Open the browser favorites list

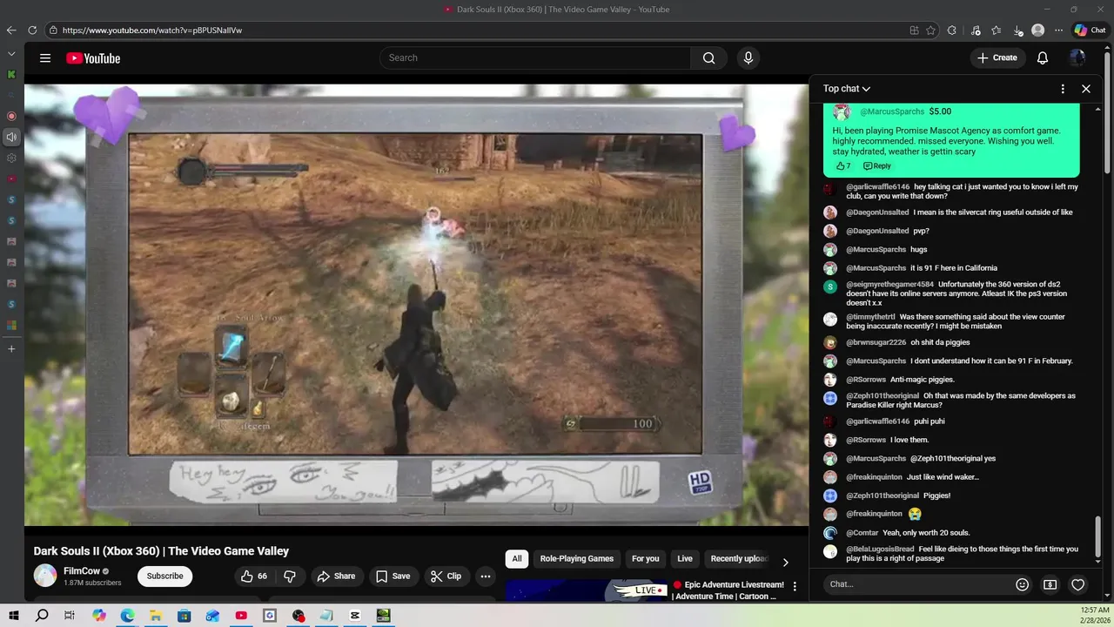tap(997, 30)
